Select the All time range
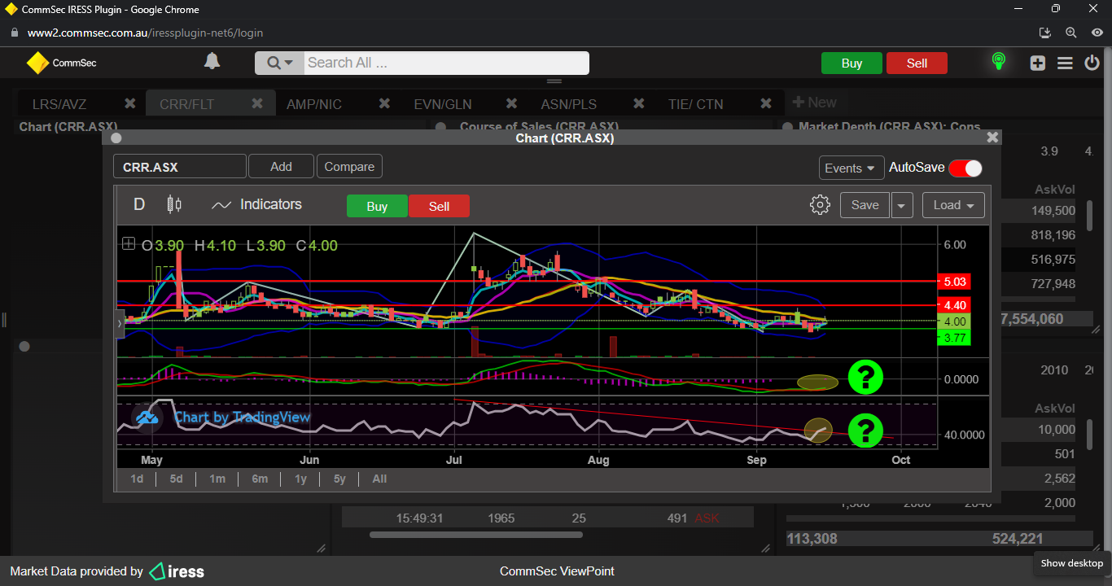The image size is (1112, 586). coord(379,479)
